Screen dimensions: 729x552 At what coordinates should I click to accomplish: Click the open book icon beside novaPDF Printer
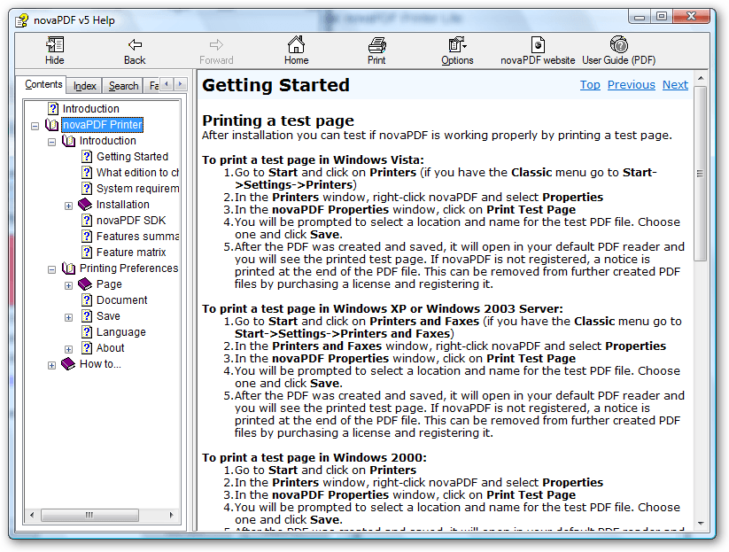[x=51, y=125]
